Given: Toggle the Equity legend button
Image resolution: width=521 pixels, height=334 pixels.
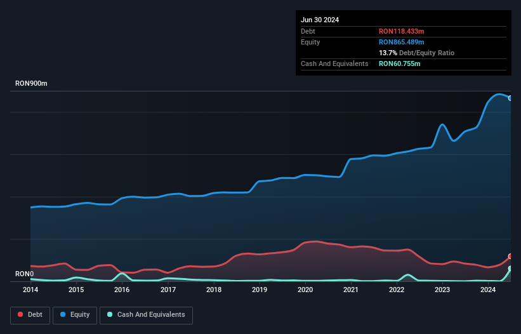Looking at the screenshot, I should (x=75, y=315).
